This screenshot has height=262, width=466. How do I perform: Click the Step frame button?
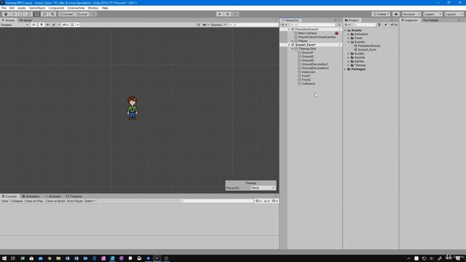tap(235, 14)
